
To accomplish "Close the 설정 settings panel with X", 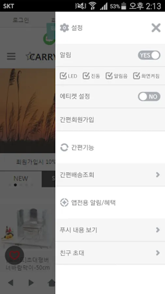I will tap(156, 28).
